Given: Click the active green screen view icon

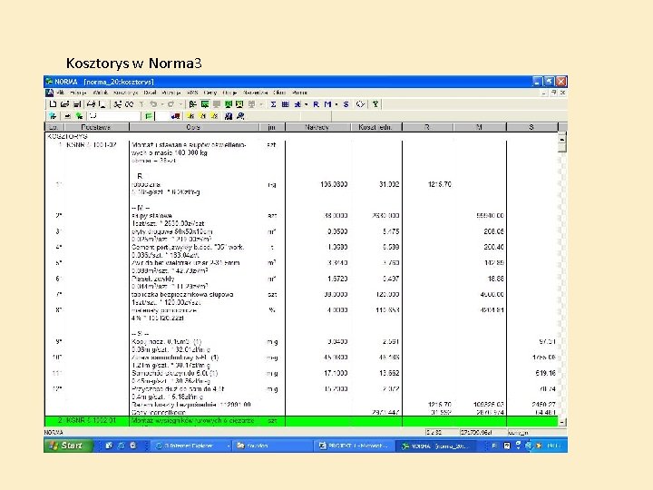Looking at the screenshot, I should click(205, 104).
